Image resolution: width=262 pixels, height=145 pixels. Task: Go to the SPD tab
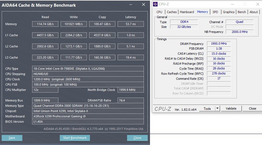click(x=215, y=12)
